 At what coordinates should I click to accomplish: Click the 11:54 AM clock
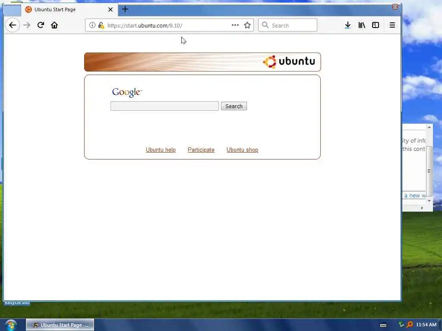[426, 325]
